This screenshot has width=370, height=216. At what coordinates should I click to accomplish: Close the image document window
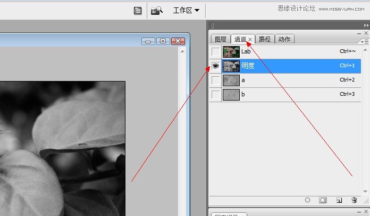178,41
